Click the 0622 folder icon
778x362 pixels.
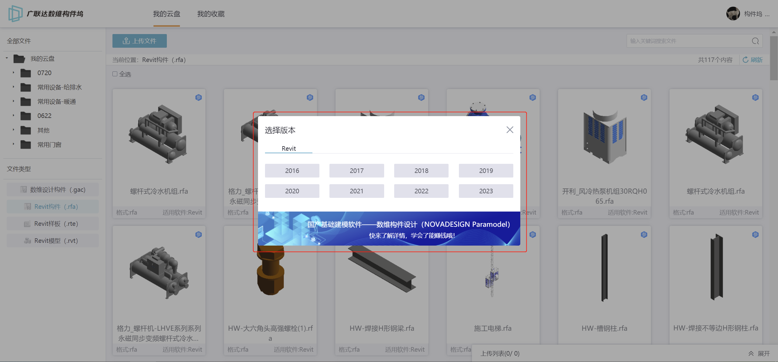tap(26, 116)
